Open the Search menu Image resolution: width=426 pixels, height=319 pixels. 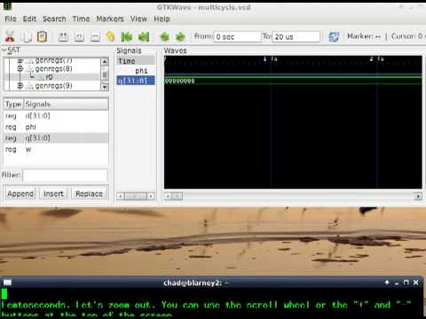(54, 19)
